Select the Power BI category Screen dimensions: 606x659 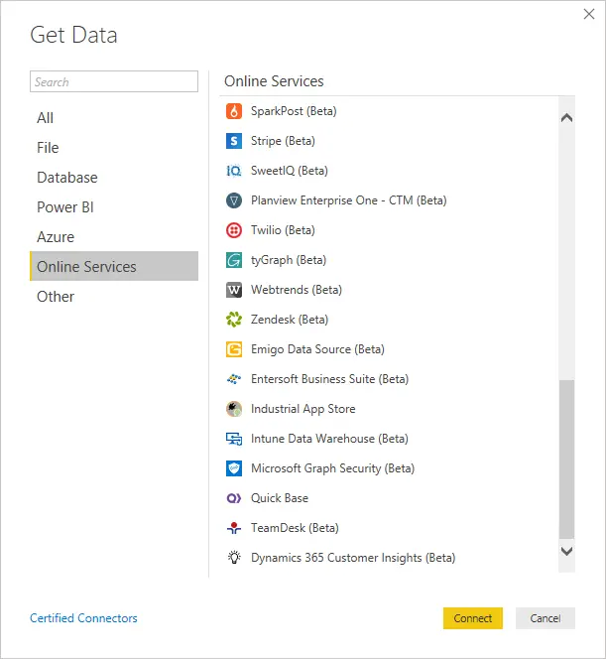114,207
